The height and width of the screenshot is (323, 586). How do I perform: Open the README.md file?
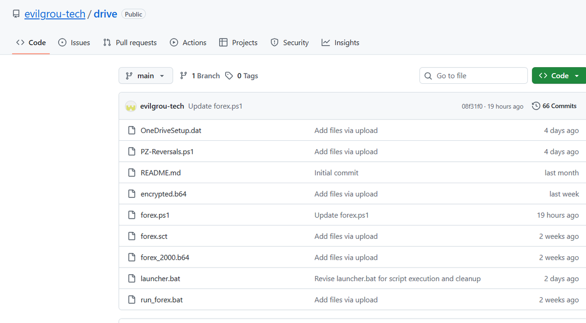(x=161, y=172)
